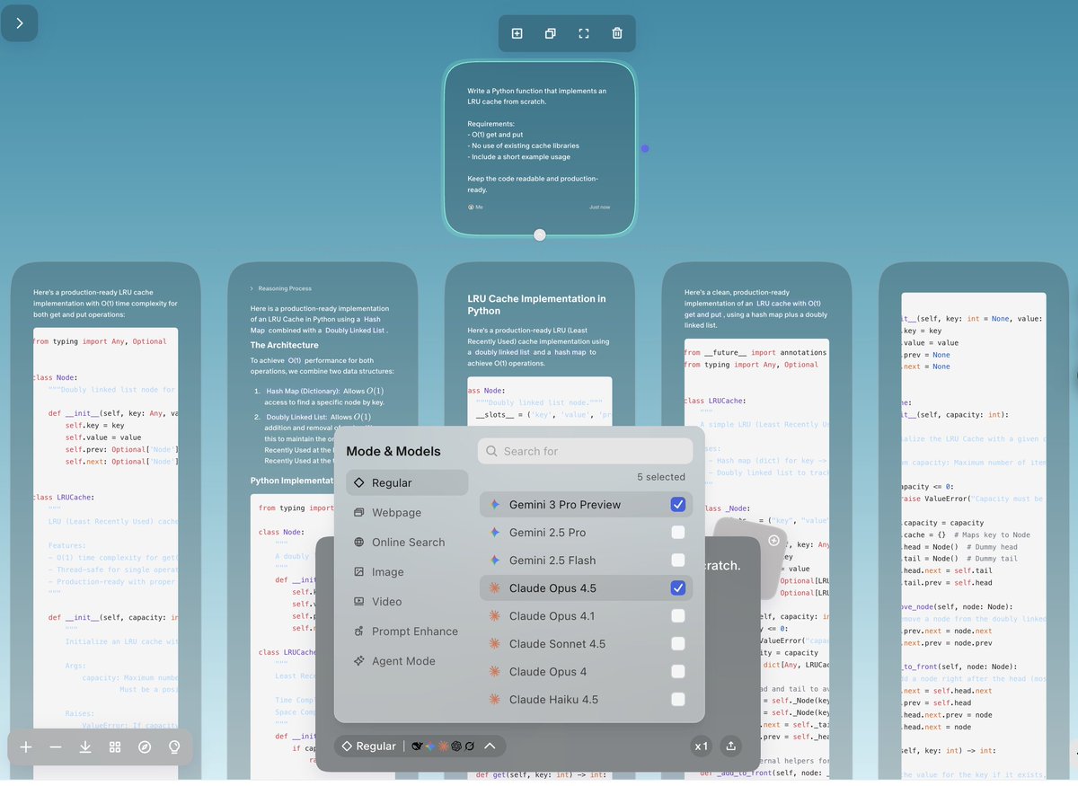
Task: Click 'LRU Cache Implementation in Python' heading
Action: click(536, 305)
